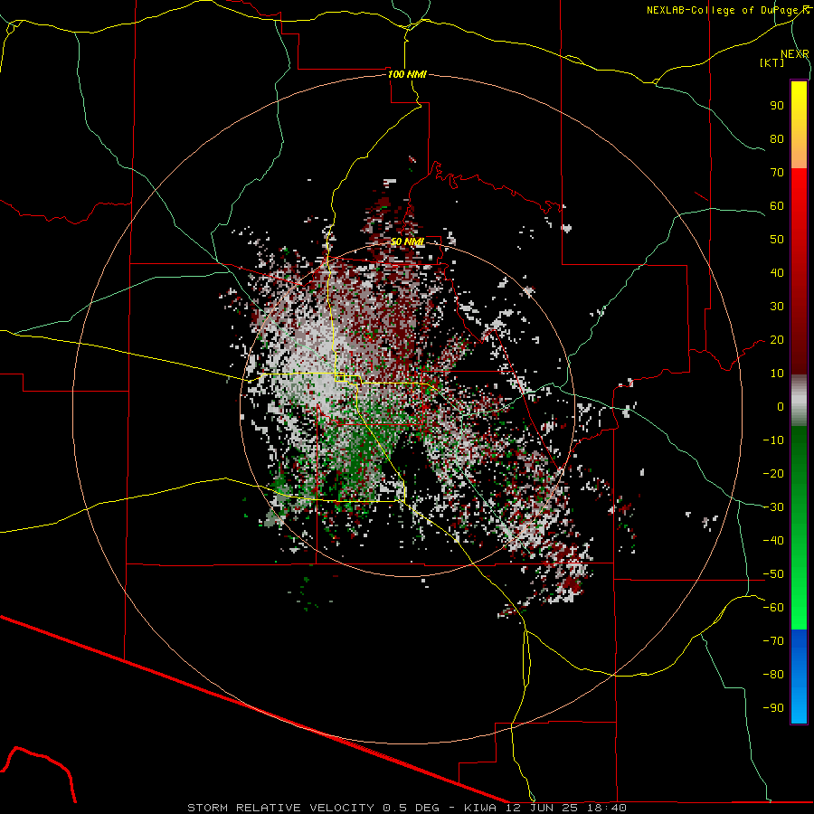The height and width of the screenshot is (814, 814).
Task: Select the 50 NMI range ring label
Action: coord(407,241)
